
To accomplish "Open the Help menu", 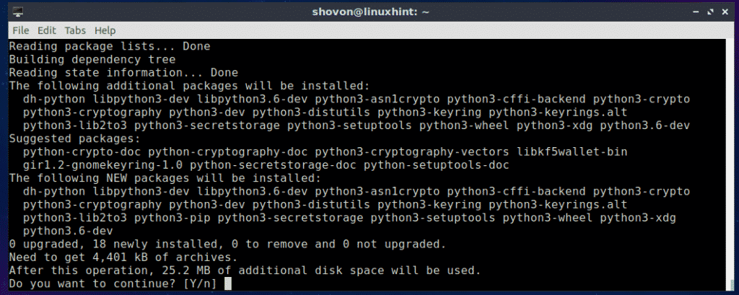I will pos(105,30).
